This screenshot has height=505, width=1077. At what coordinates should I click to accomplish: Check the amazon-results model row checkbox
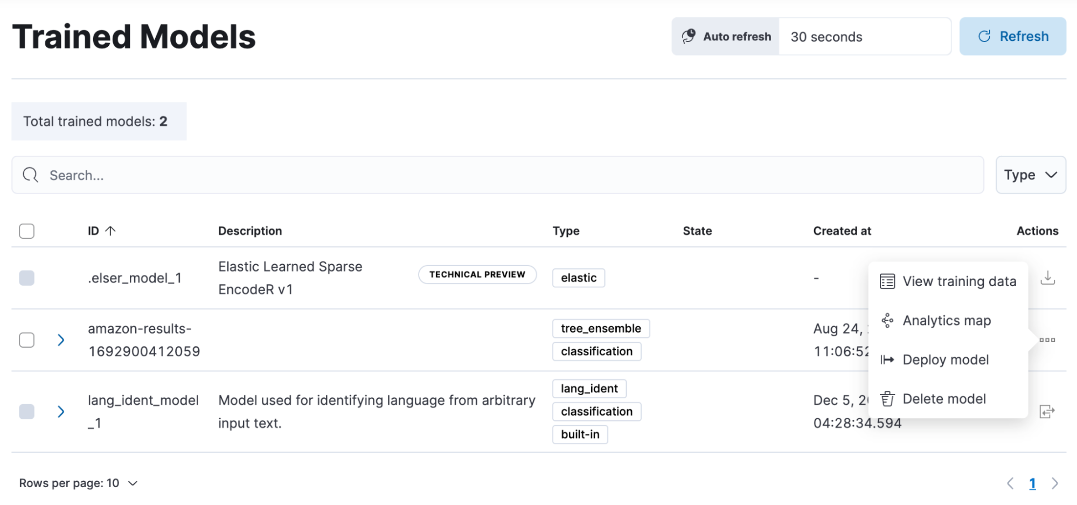(27, 340)
